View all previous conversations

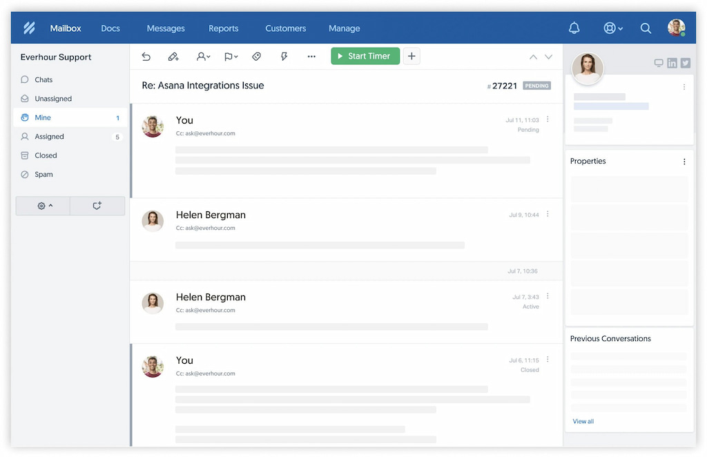[583, 421]
